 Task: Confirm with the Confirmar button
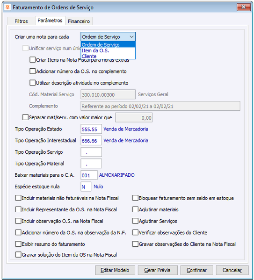(x=196, y=270)
